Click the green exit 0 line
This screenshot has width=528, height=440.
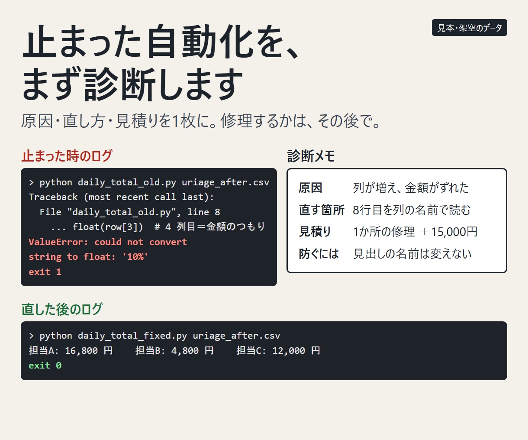click(x=45, y=366)
